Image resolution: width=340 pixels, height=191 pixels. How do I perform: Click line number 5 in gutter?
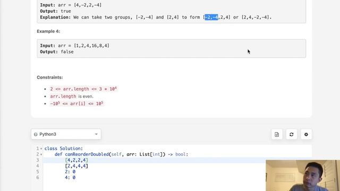point(38,172)
